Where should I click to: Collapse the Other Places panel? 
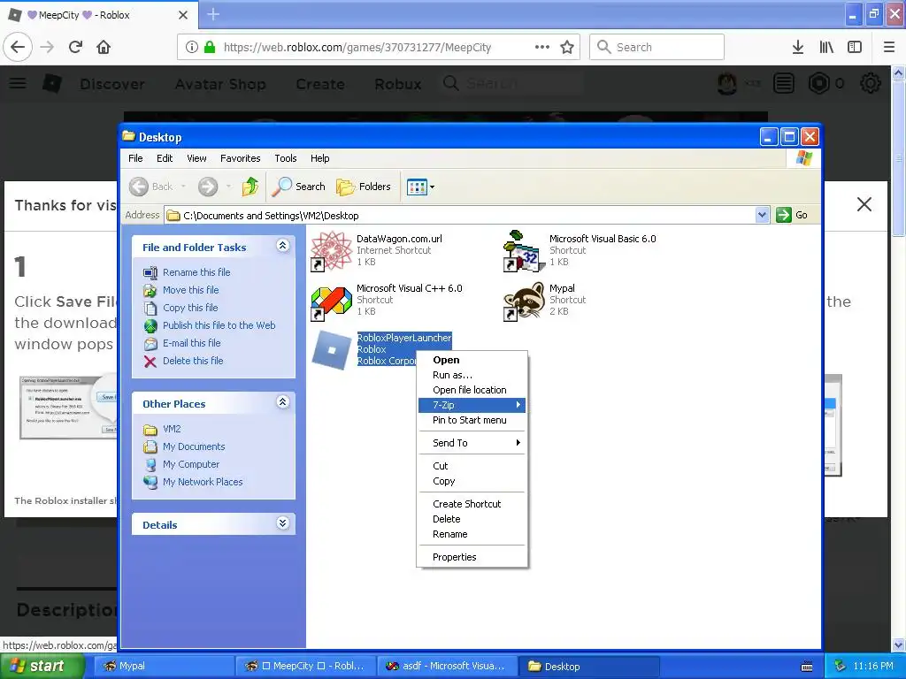click(282, 402)
